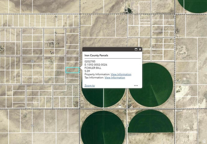Click section label 12 on the map
207x144 pixels.
(127, 126)
